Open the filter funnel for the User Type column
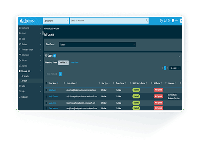The image size is (200, 150). point(114,83)
